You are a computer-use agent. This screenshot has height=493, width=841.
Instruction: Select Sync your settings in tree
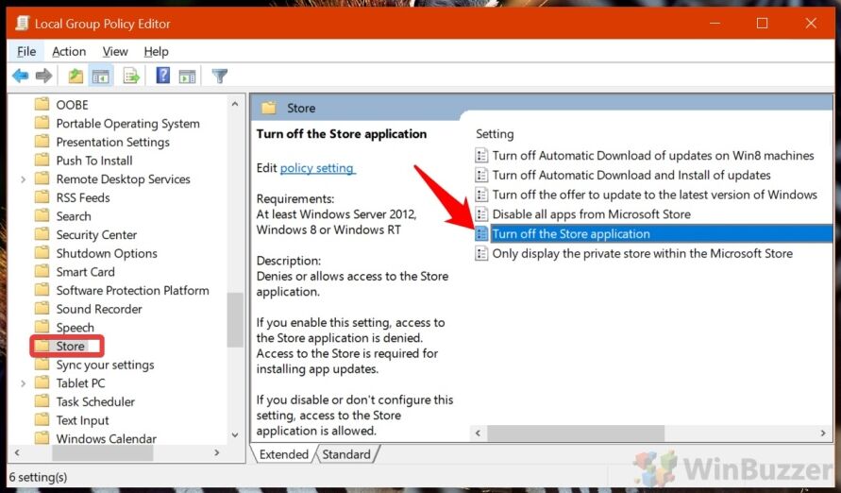105,365
